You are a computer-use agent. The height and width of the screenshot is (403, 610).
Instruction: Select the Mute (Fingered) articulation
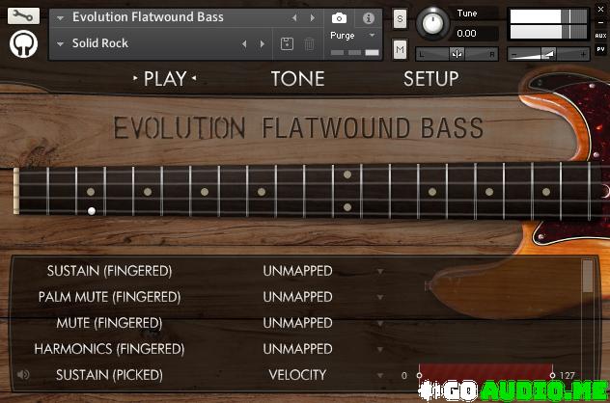[x=109, y=323]
